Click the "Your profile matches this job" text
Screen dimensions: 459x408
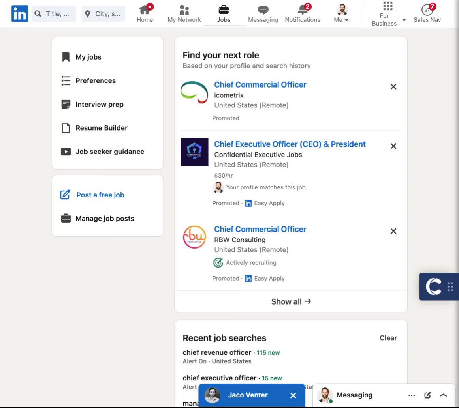265,187
